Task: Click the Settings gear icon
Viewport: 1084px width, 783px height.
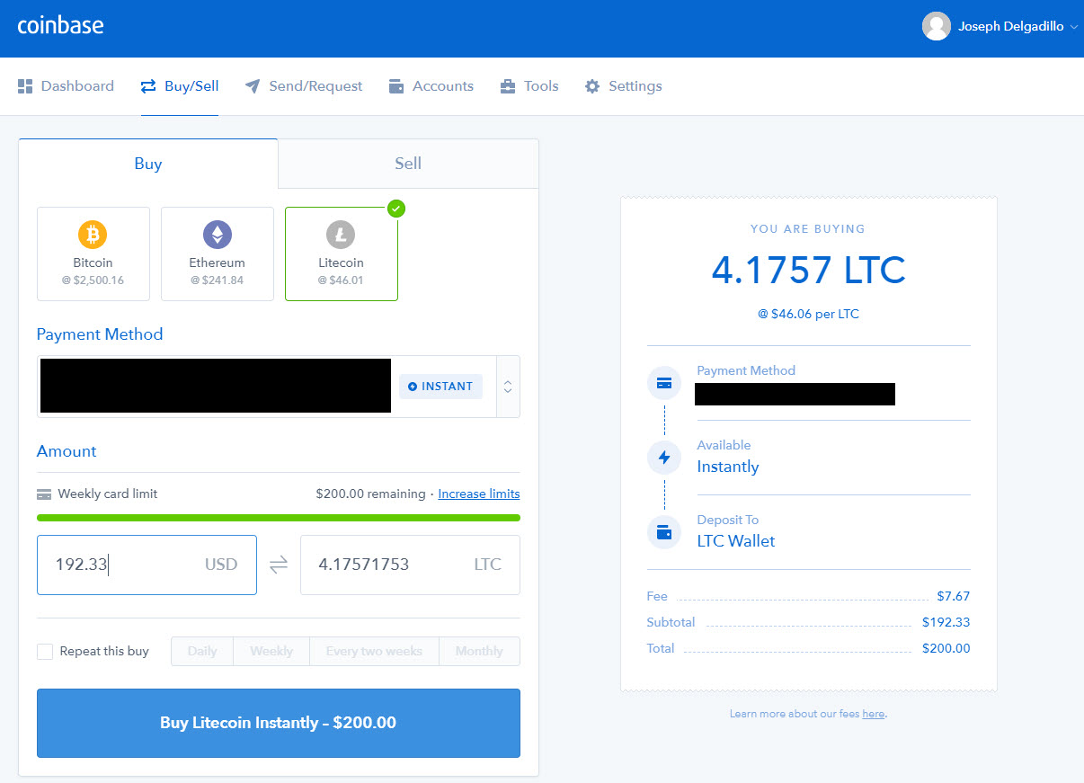Action: pyautogui.click(x=592, y=86)
